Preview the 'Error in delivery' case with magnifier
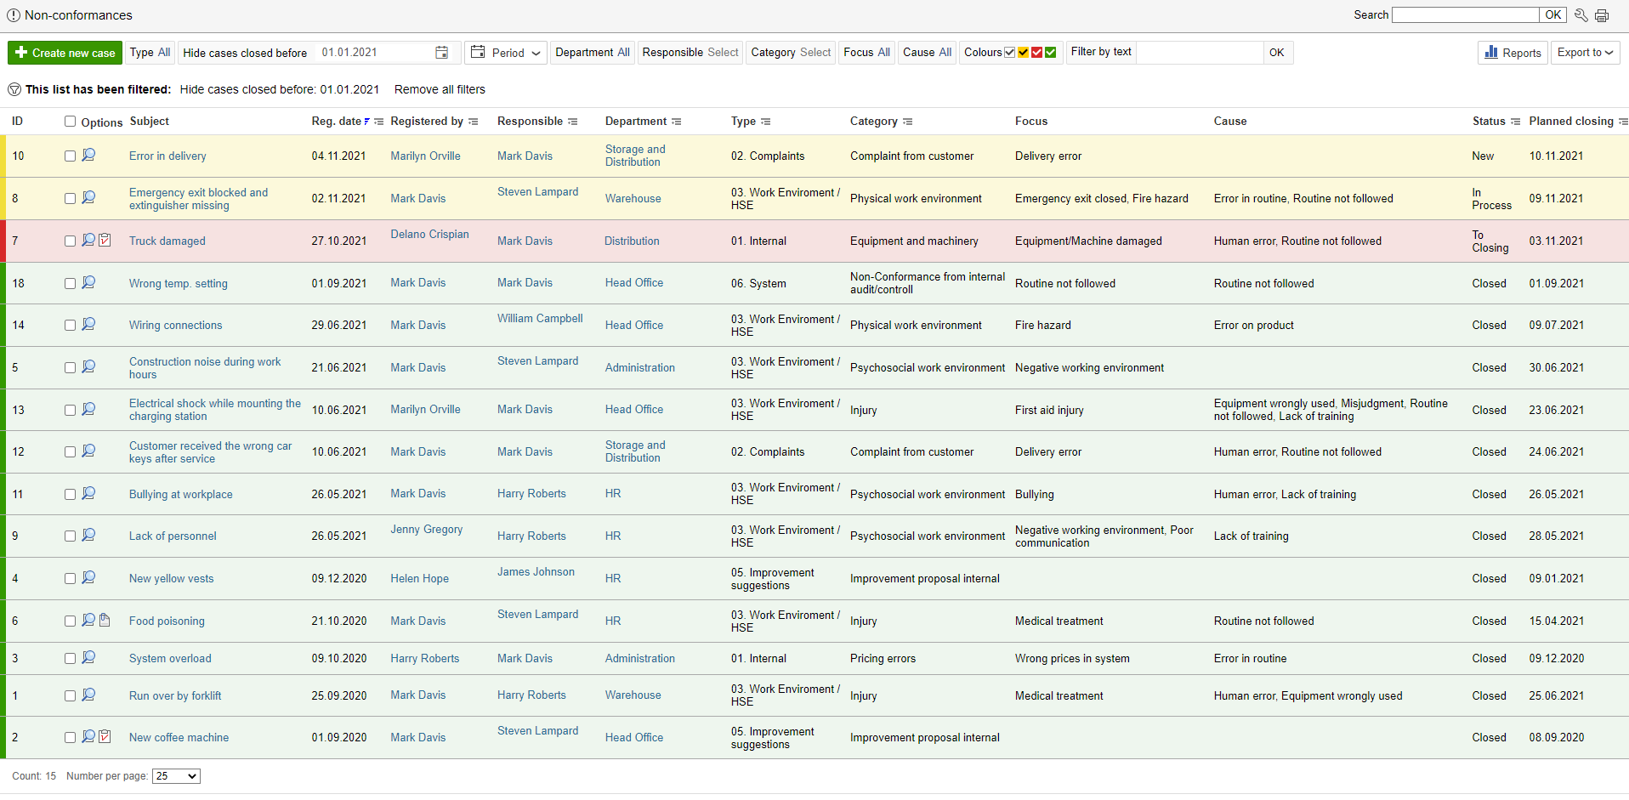The width and height of the screenshot is (1629, 800). click(88, 156)
